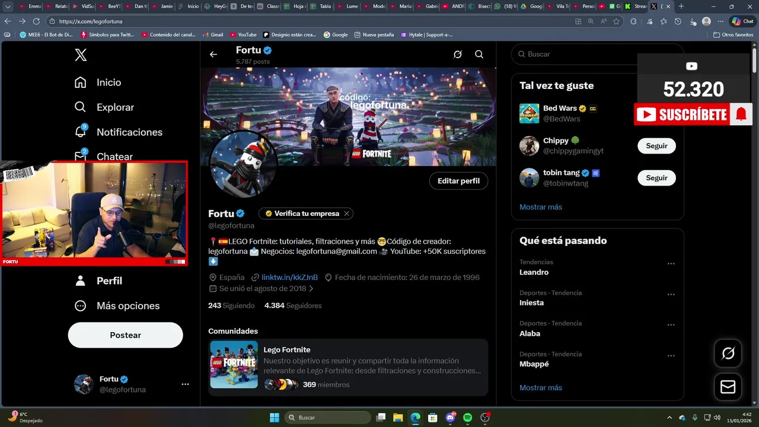Viewport: 759px width, 427px height.
Task: Open the floating messages envelope button
Action: pyautogui.click(x=728, y=387)
